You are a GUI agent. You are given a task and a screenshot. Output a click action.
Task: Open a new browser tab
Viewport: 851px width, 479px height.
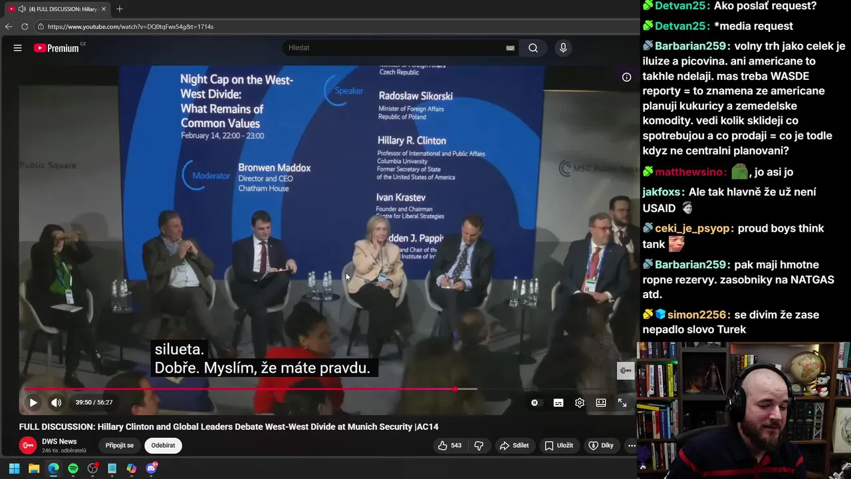point(120,9)
